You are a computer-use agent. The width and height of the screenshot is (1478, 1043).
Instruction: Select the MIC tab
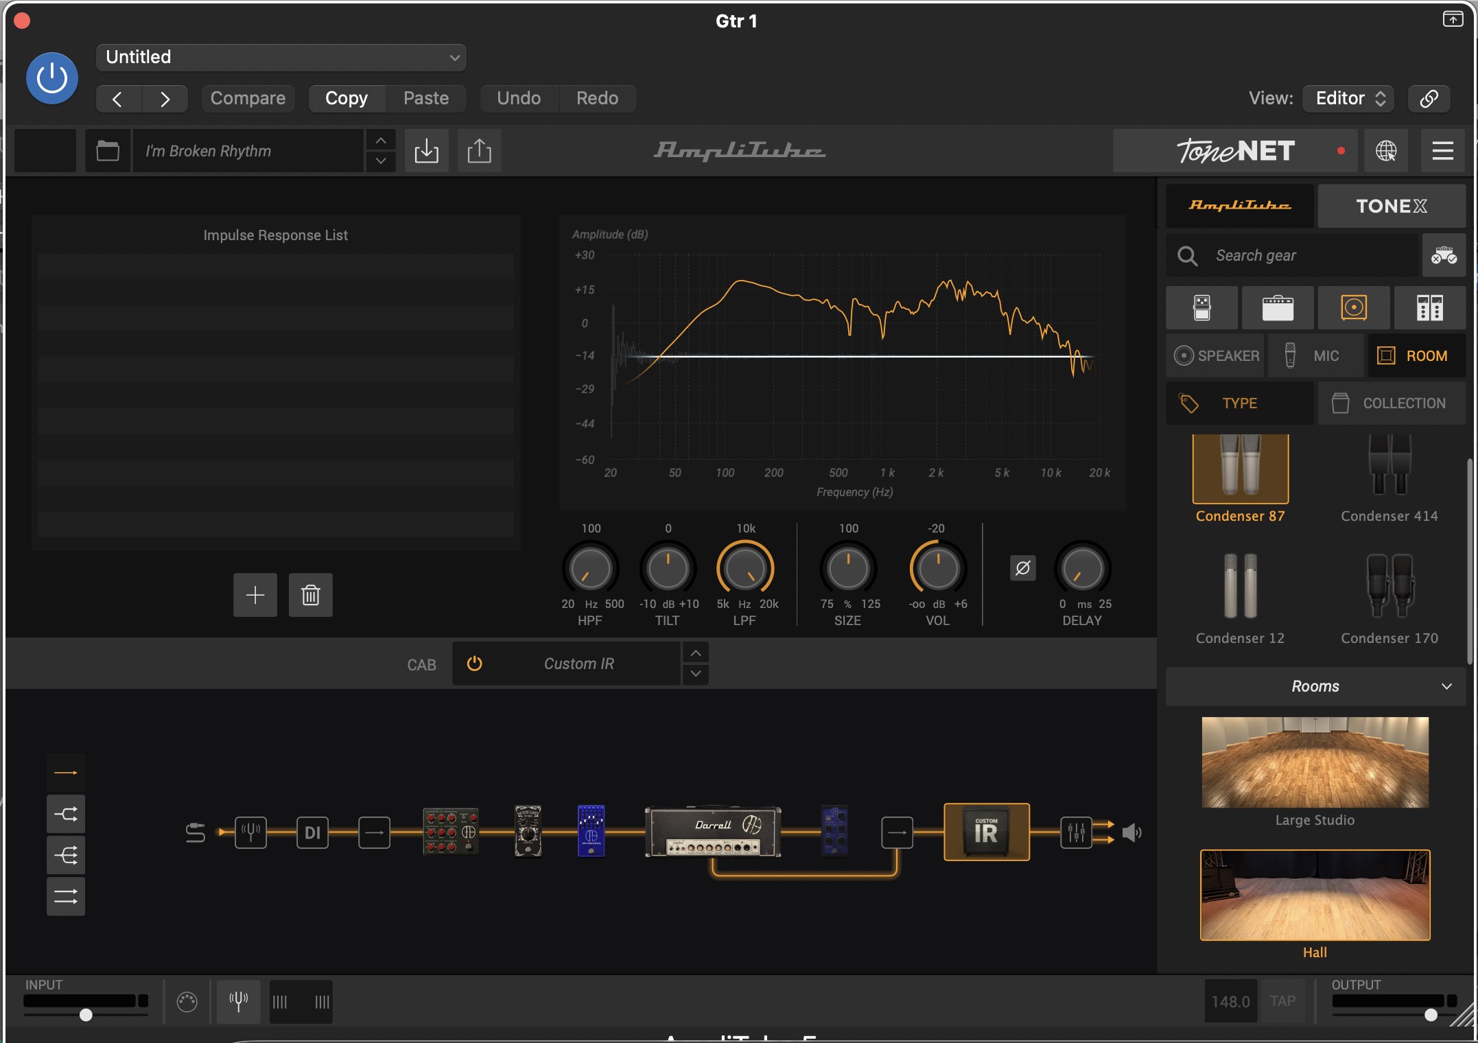(x=1315, y=355)
